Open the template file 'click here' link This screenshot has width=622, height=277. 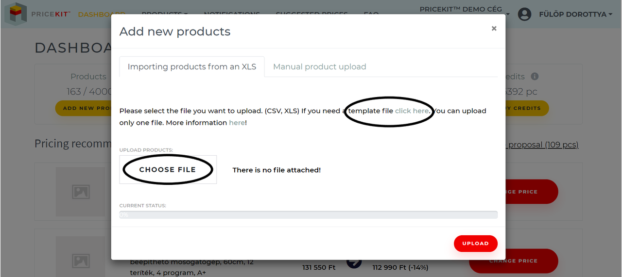coord(412,111)
